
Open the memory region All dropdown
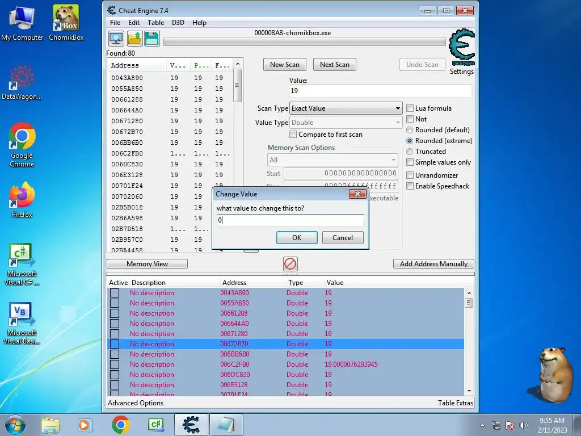coord(332,160)
